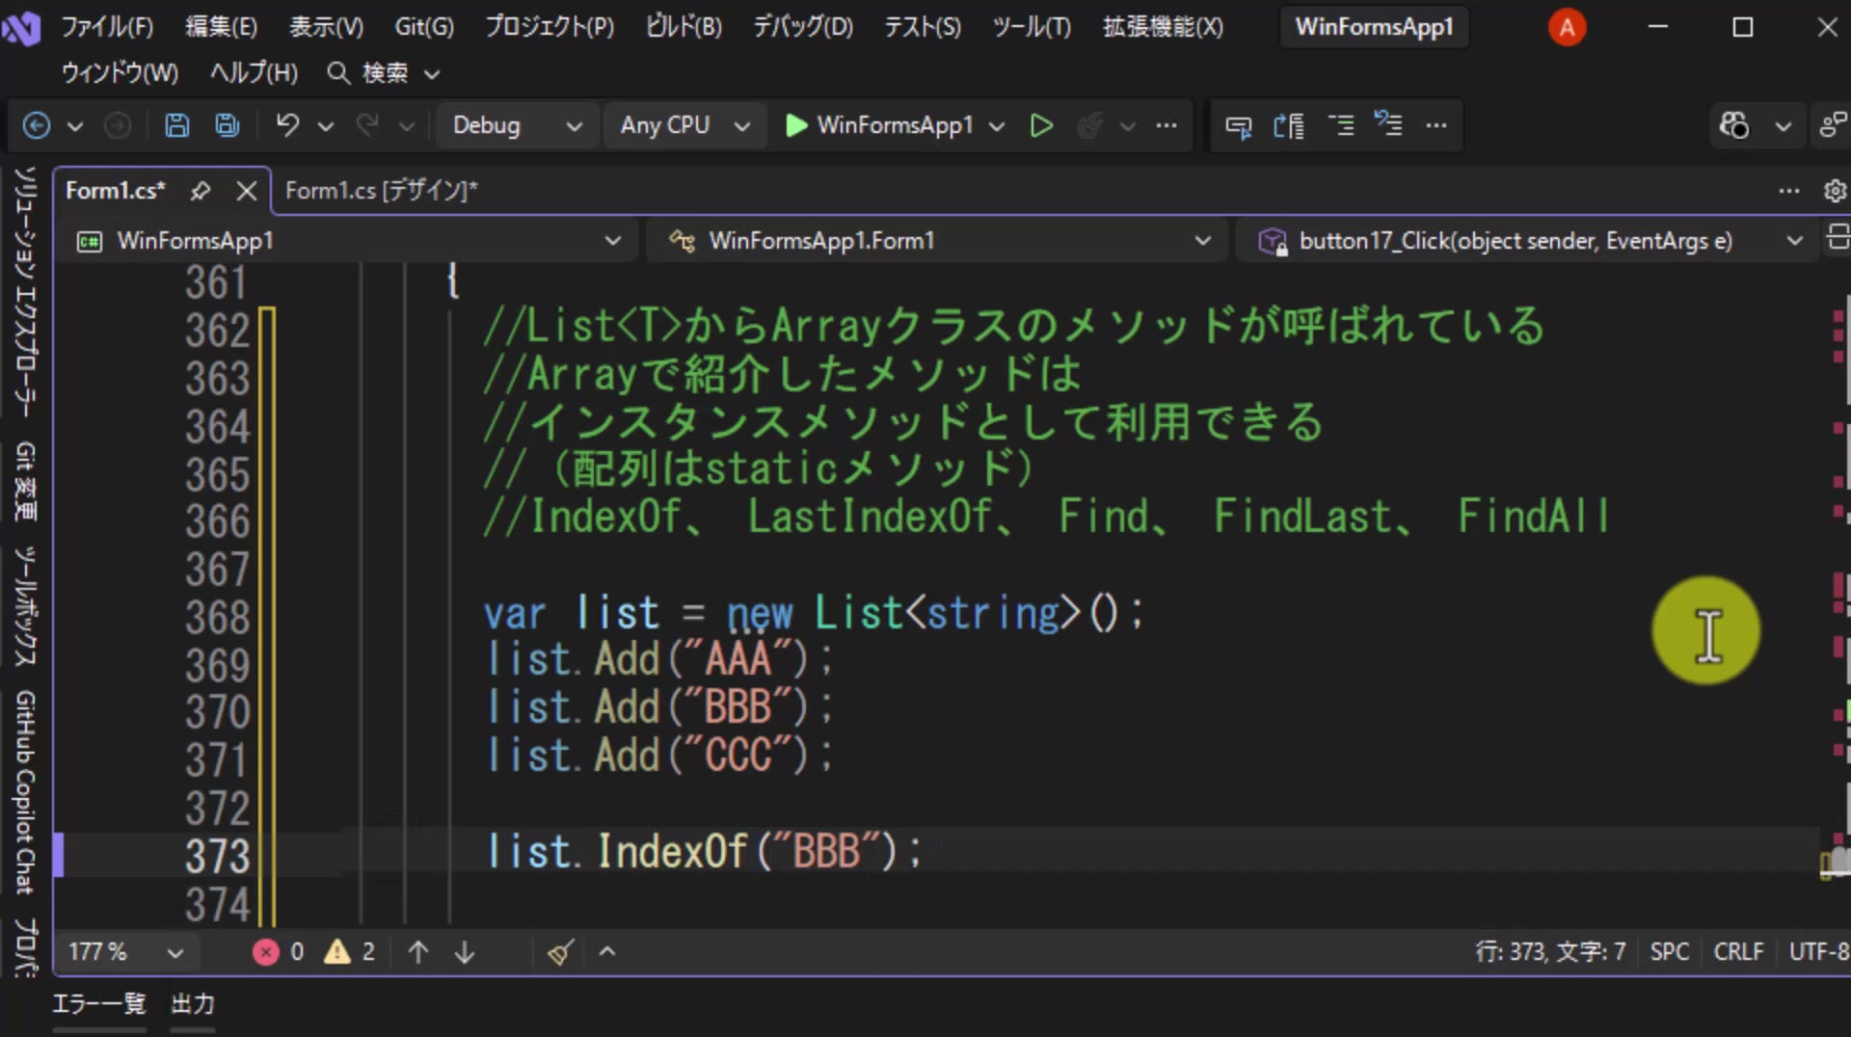Click the 検索 search box

pyautogui.click(x=384, y=73)
